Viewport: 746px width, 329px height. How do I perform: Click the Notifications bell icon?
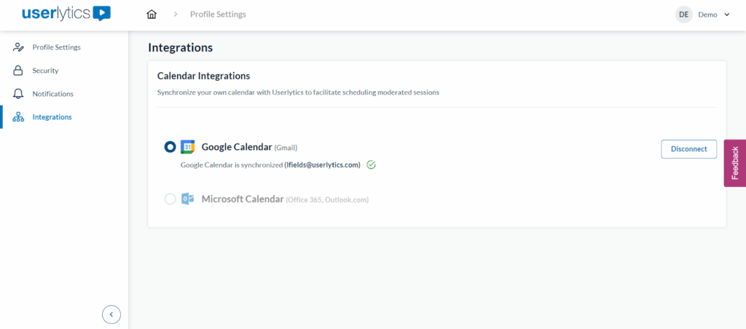18,94
